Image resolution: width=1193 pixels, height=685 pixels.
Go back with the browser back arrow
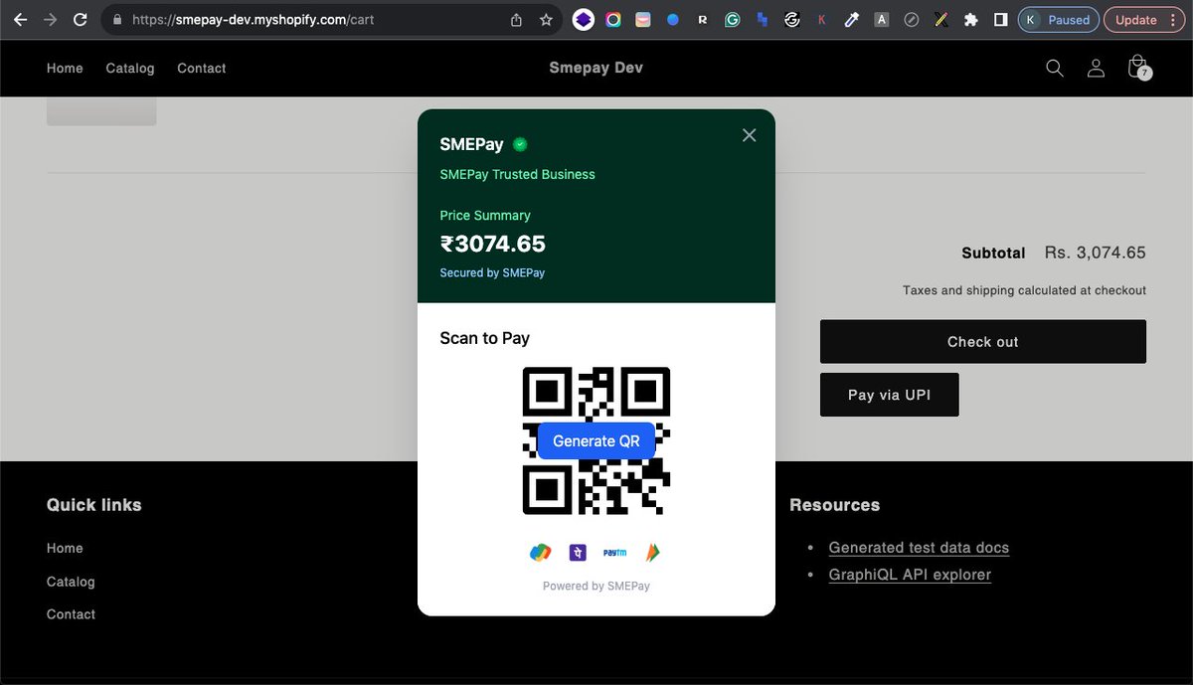click(x=20, y=19)
